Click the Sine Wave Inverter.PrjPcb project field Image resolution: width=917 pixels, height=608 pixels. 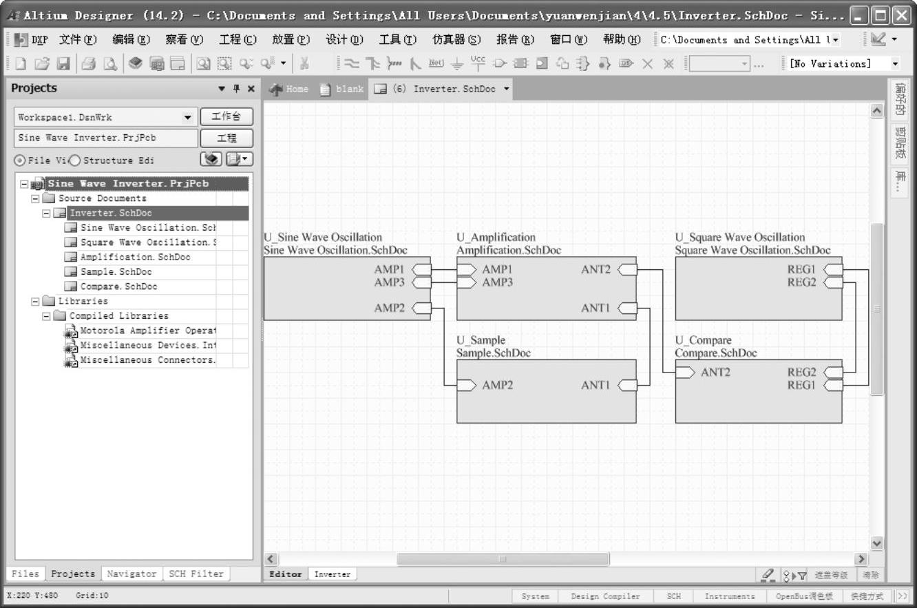pyautogui.click(x=106, y=138)
